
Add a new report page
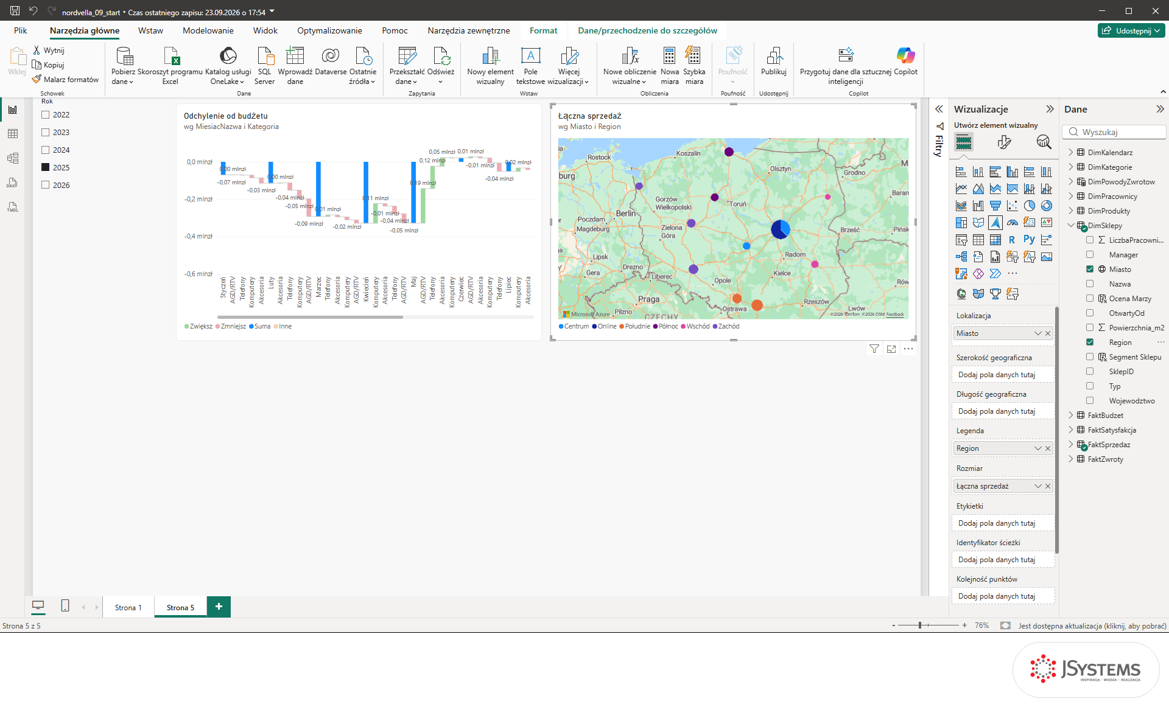tap(219, 606)
